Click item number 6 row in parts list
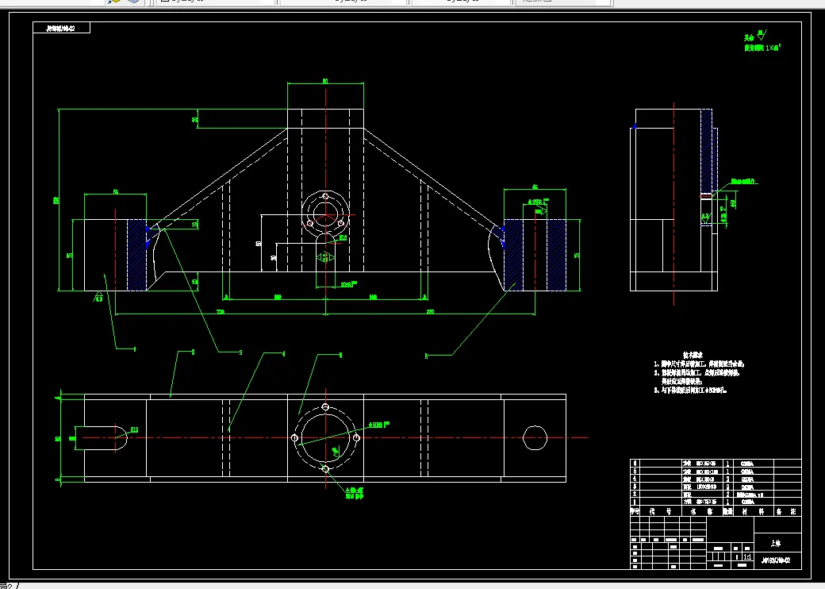Image resolution: width=825 pixels, height=589 pixels. (x=716, y=464)
